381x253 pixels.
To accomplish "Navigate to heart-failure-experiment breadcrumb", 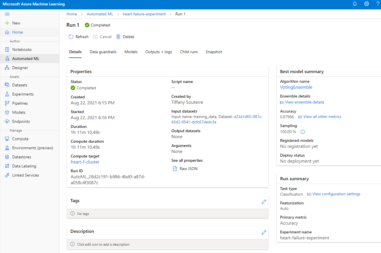I will pos(144,14).
